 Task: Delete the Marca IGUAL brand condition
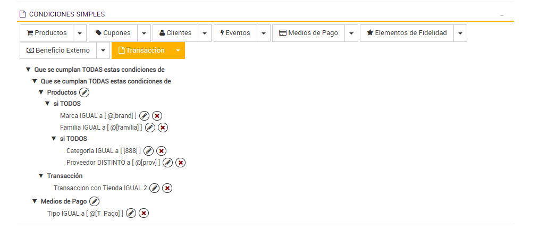tap(157, 116)
